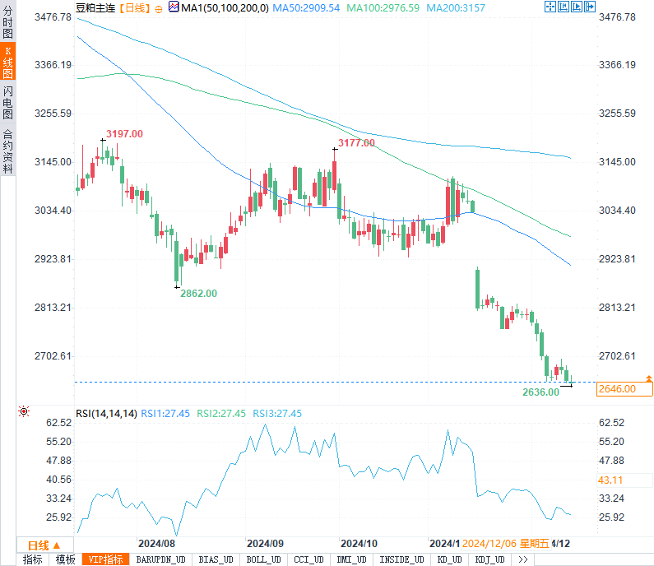654x566 pixels.
Task: Click RSI(14,14,14) parameter label
Action: click(106, 413)
